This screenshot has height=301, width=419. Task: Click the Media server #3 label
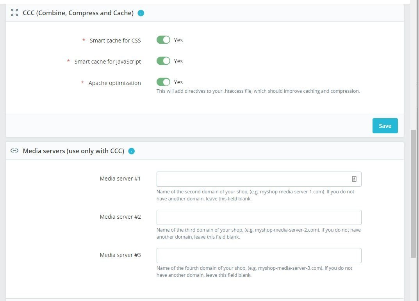click(x=120, y=255)
